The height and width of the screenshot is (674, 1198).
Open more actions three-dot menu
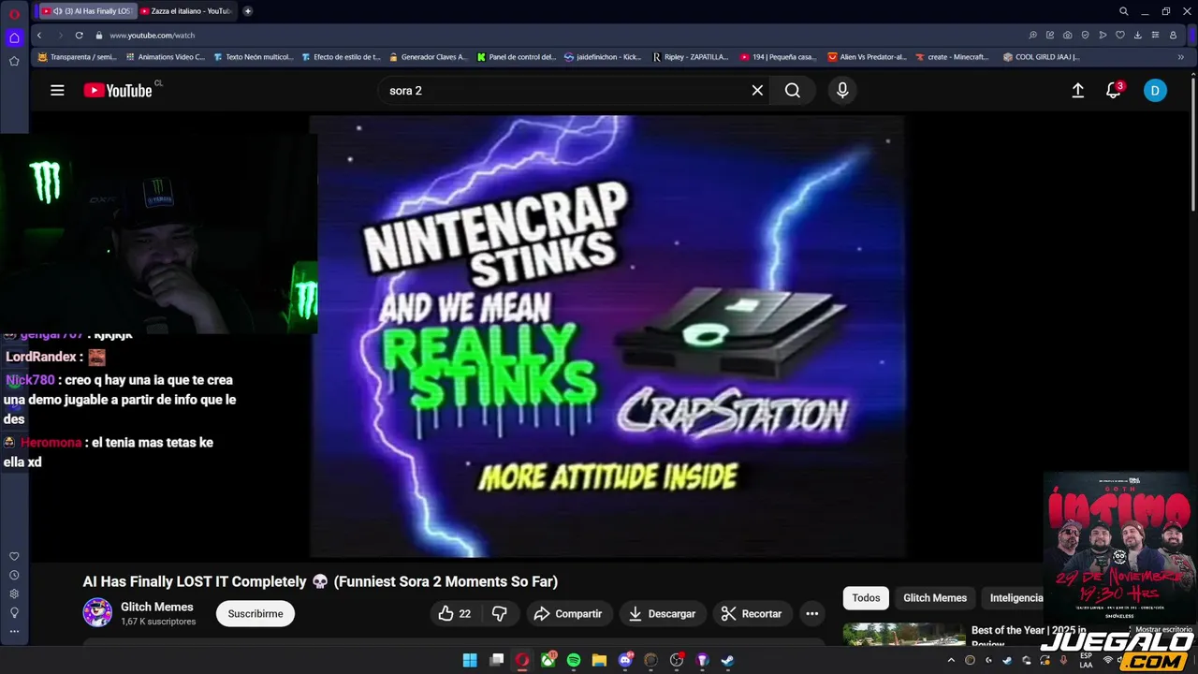coord(812,614)
